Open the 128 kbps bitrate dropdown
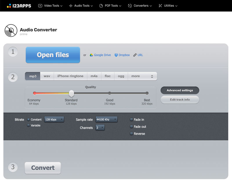The width and height of the screenshot is (232, 183). (54, 119)
